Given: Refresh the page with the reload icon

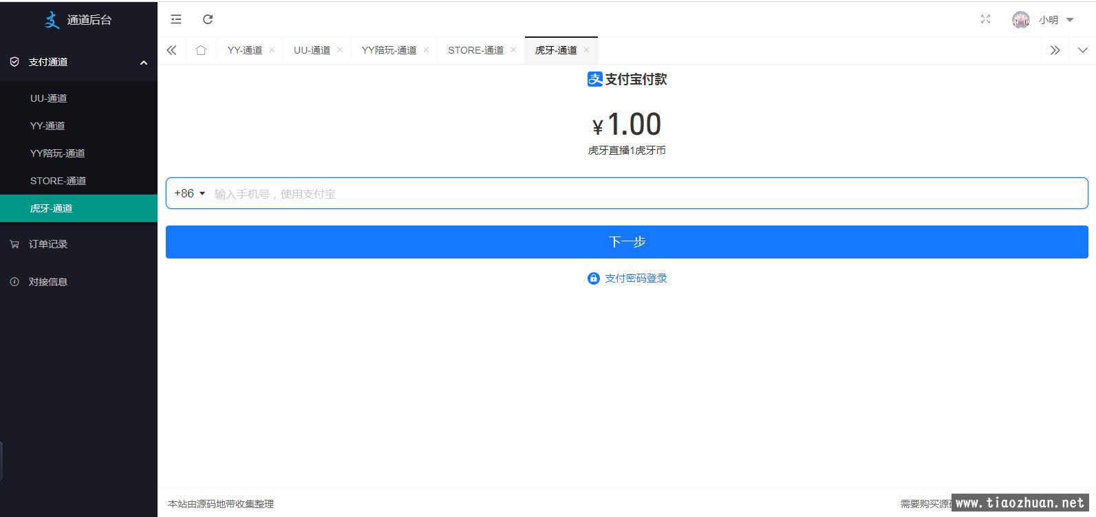Looking at the screenshot, I should [208, 19].
